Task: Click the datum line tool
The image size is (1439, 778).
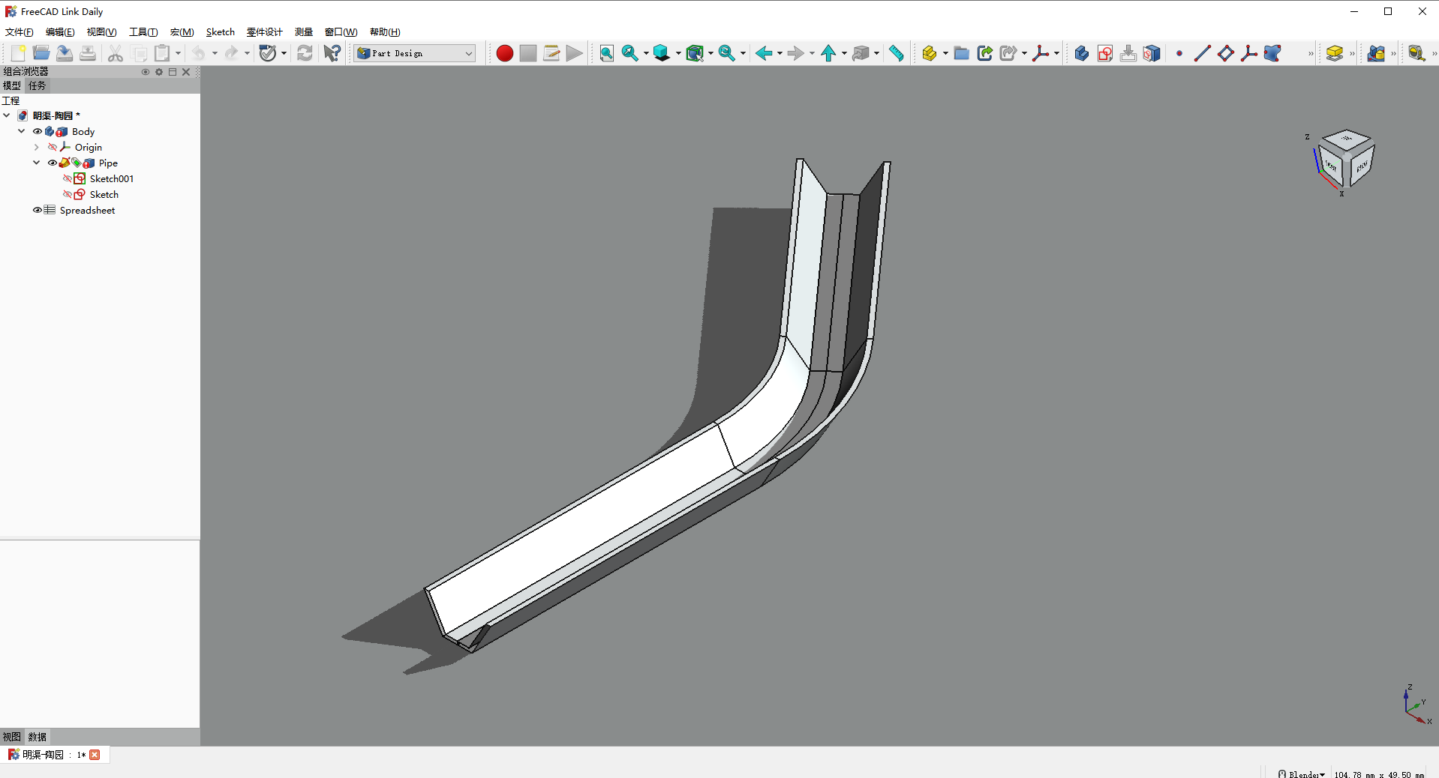Action: (x=1202, y=53)
